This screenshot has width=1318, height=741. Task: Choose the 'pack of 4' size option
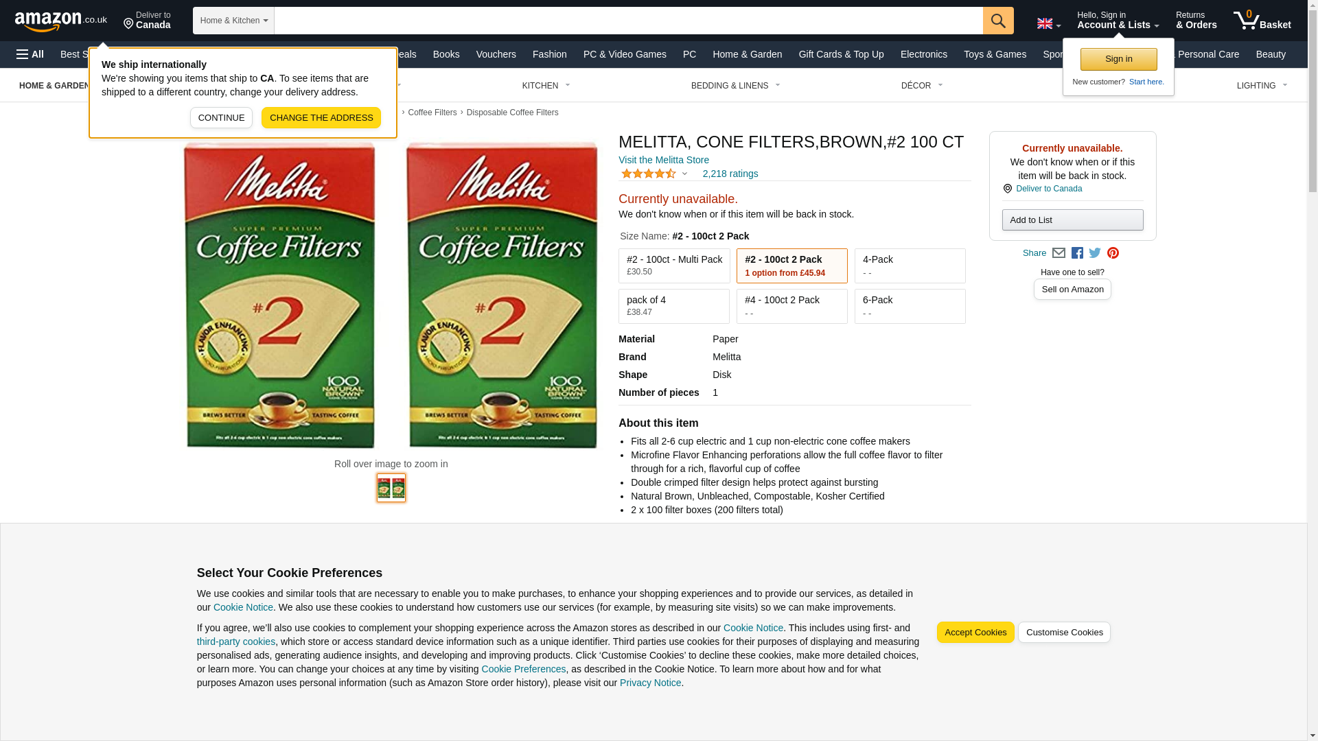(x=673, y=306)
